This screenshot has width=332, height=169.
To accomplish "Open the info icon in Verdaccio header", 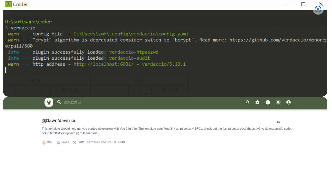I will coord(268,102).
